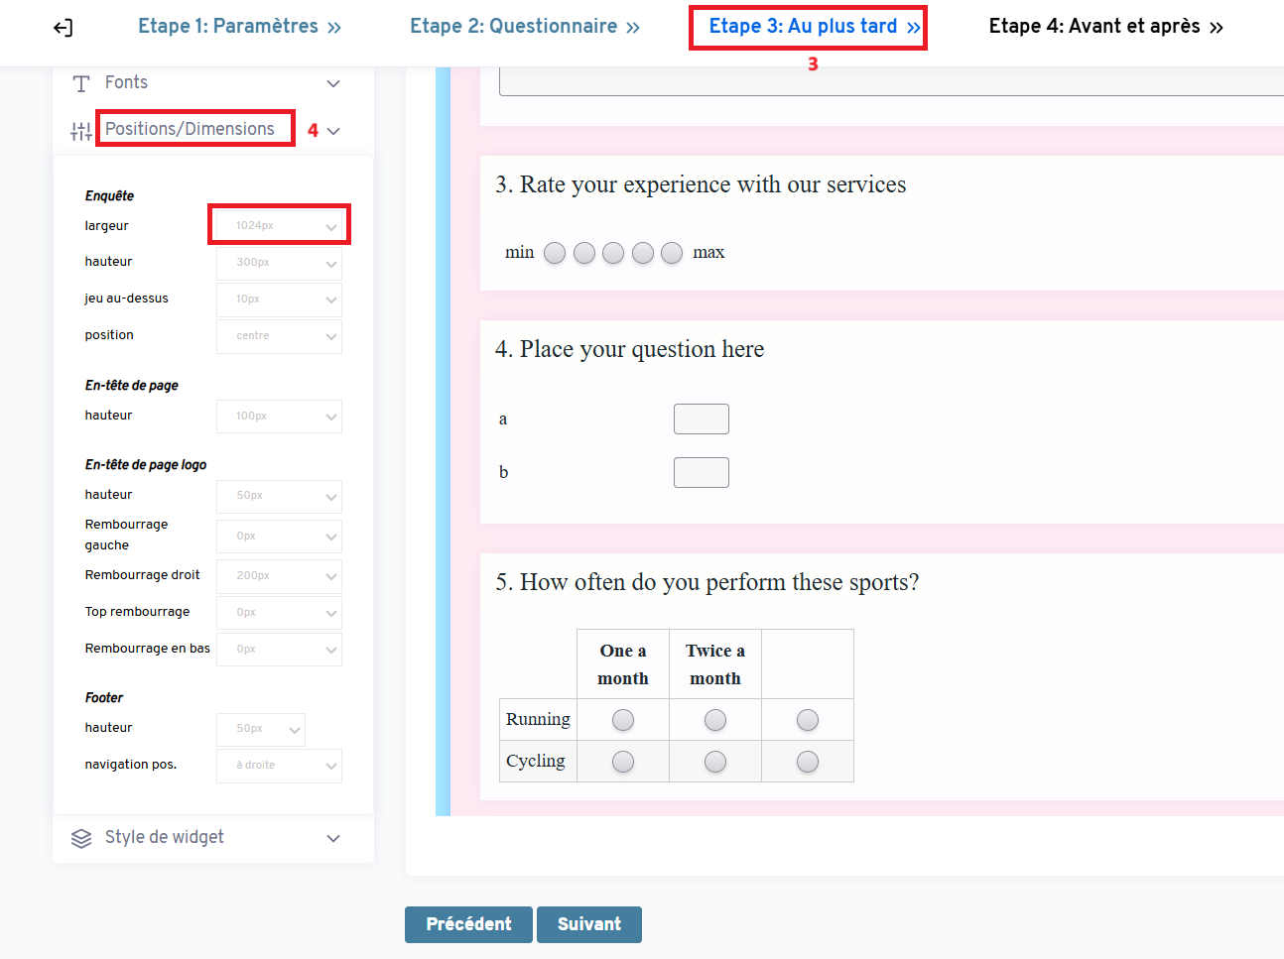Click the Fonts typography icon
This screenshot has height=959, width=1284.
tap(81, 84)
